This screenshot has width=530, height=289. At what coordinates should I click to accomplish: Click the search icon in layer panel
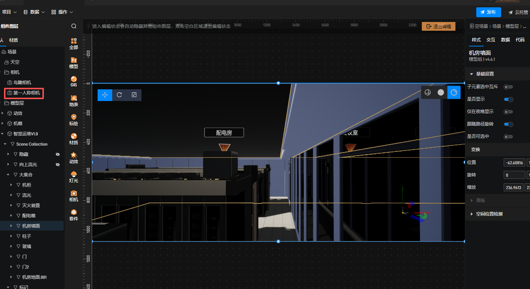tap(74, 26)
